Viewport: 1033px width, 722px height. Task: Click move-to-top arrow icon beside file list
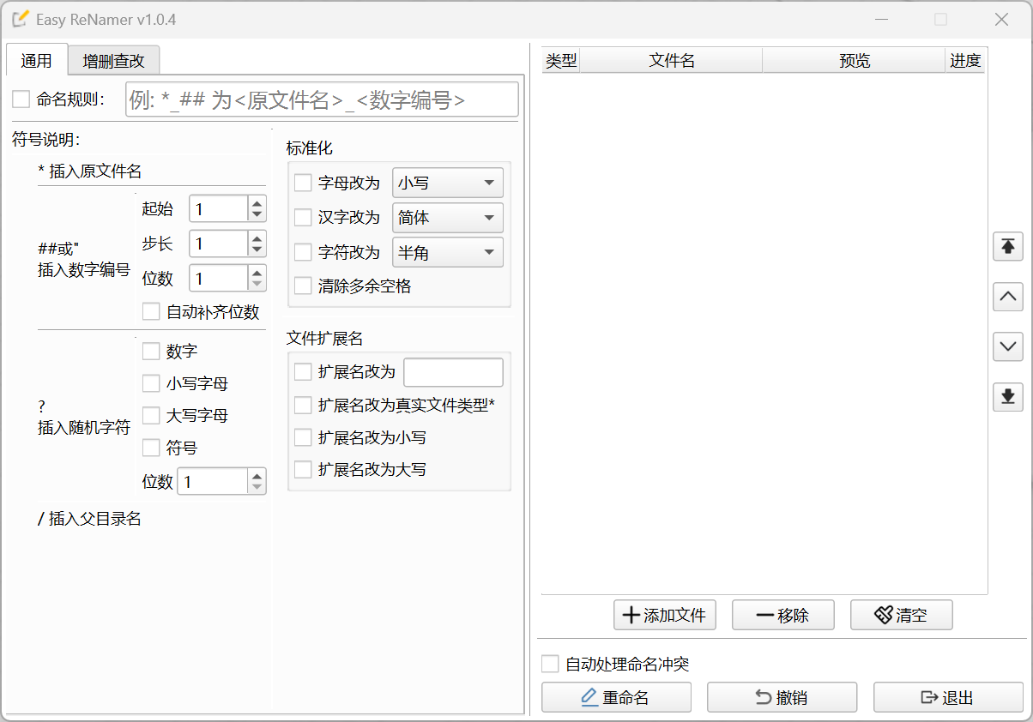tap(1007, 246)
